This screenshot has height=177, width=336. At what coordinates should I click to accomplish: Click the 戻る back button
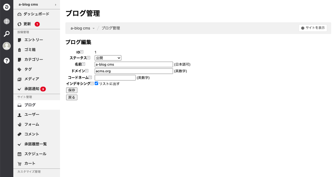(x=72, y=97)
